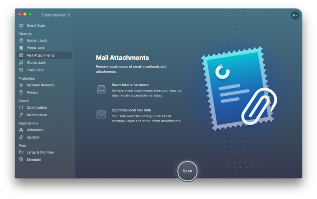Open the Uninstaller module

[35, 130]
